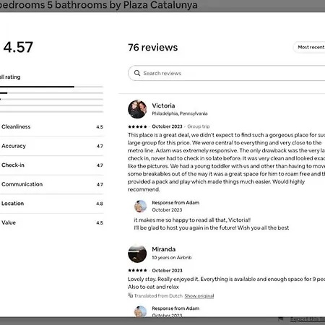Click Response from Adam under Victoria's review
Image resolution: width=325 pixels, height=325 pixels.
[x=175, y=203]
